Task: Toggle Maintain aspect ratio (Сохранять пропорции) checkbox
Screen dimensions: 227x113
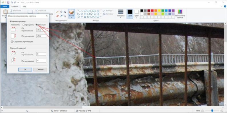Action: pos(12,42)
